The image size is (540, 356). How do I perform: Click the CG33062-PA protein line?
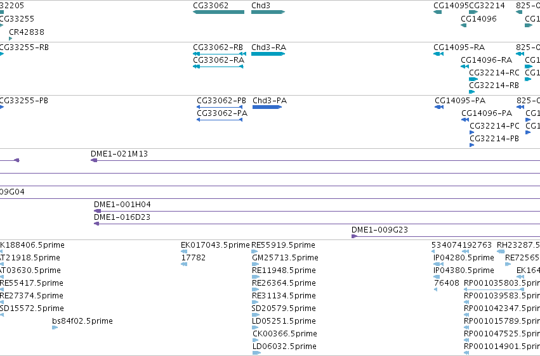click(x=220, y=120)
